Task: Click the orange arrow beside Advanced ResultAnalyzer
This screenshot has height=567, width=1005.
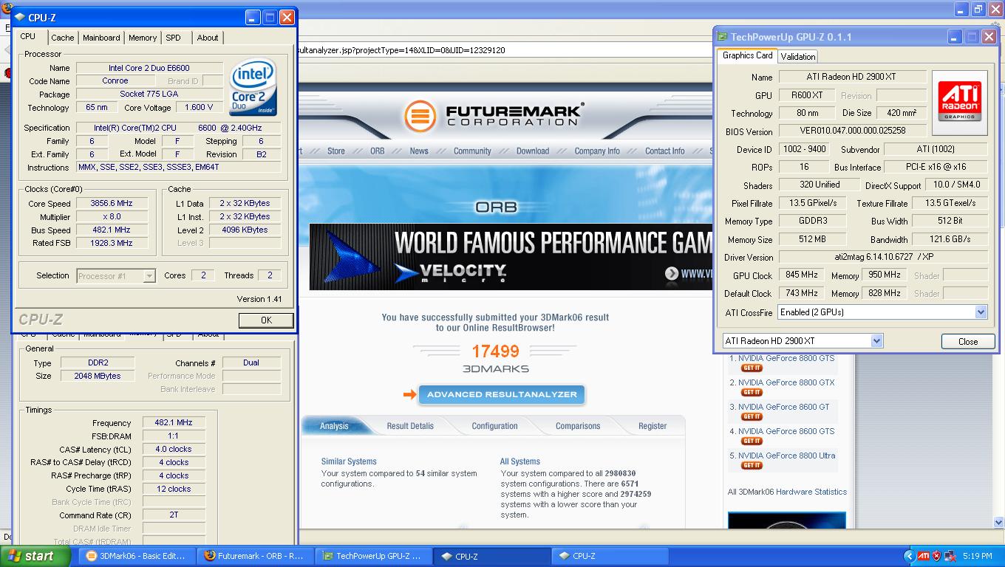Action: pyautogui.click(x=409, y=395)
